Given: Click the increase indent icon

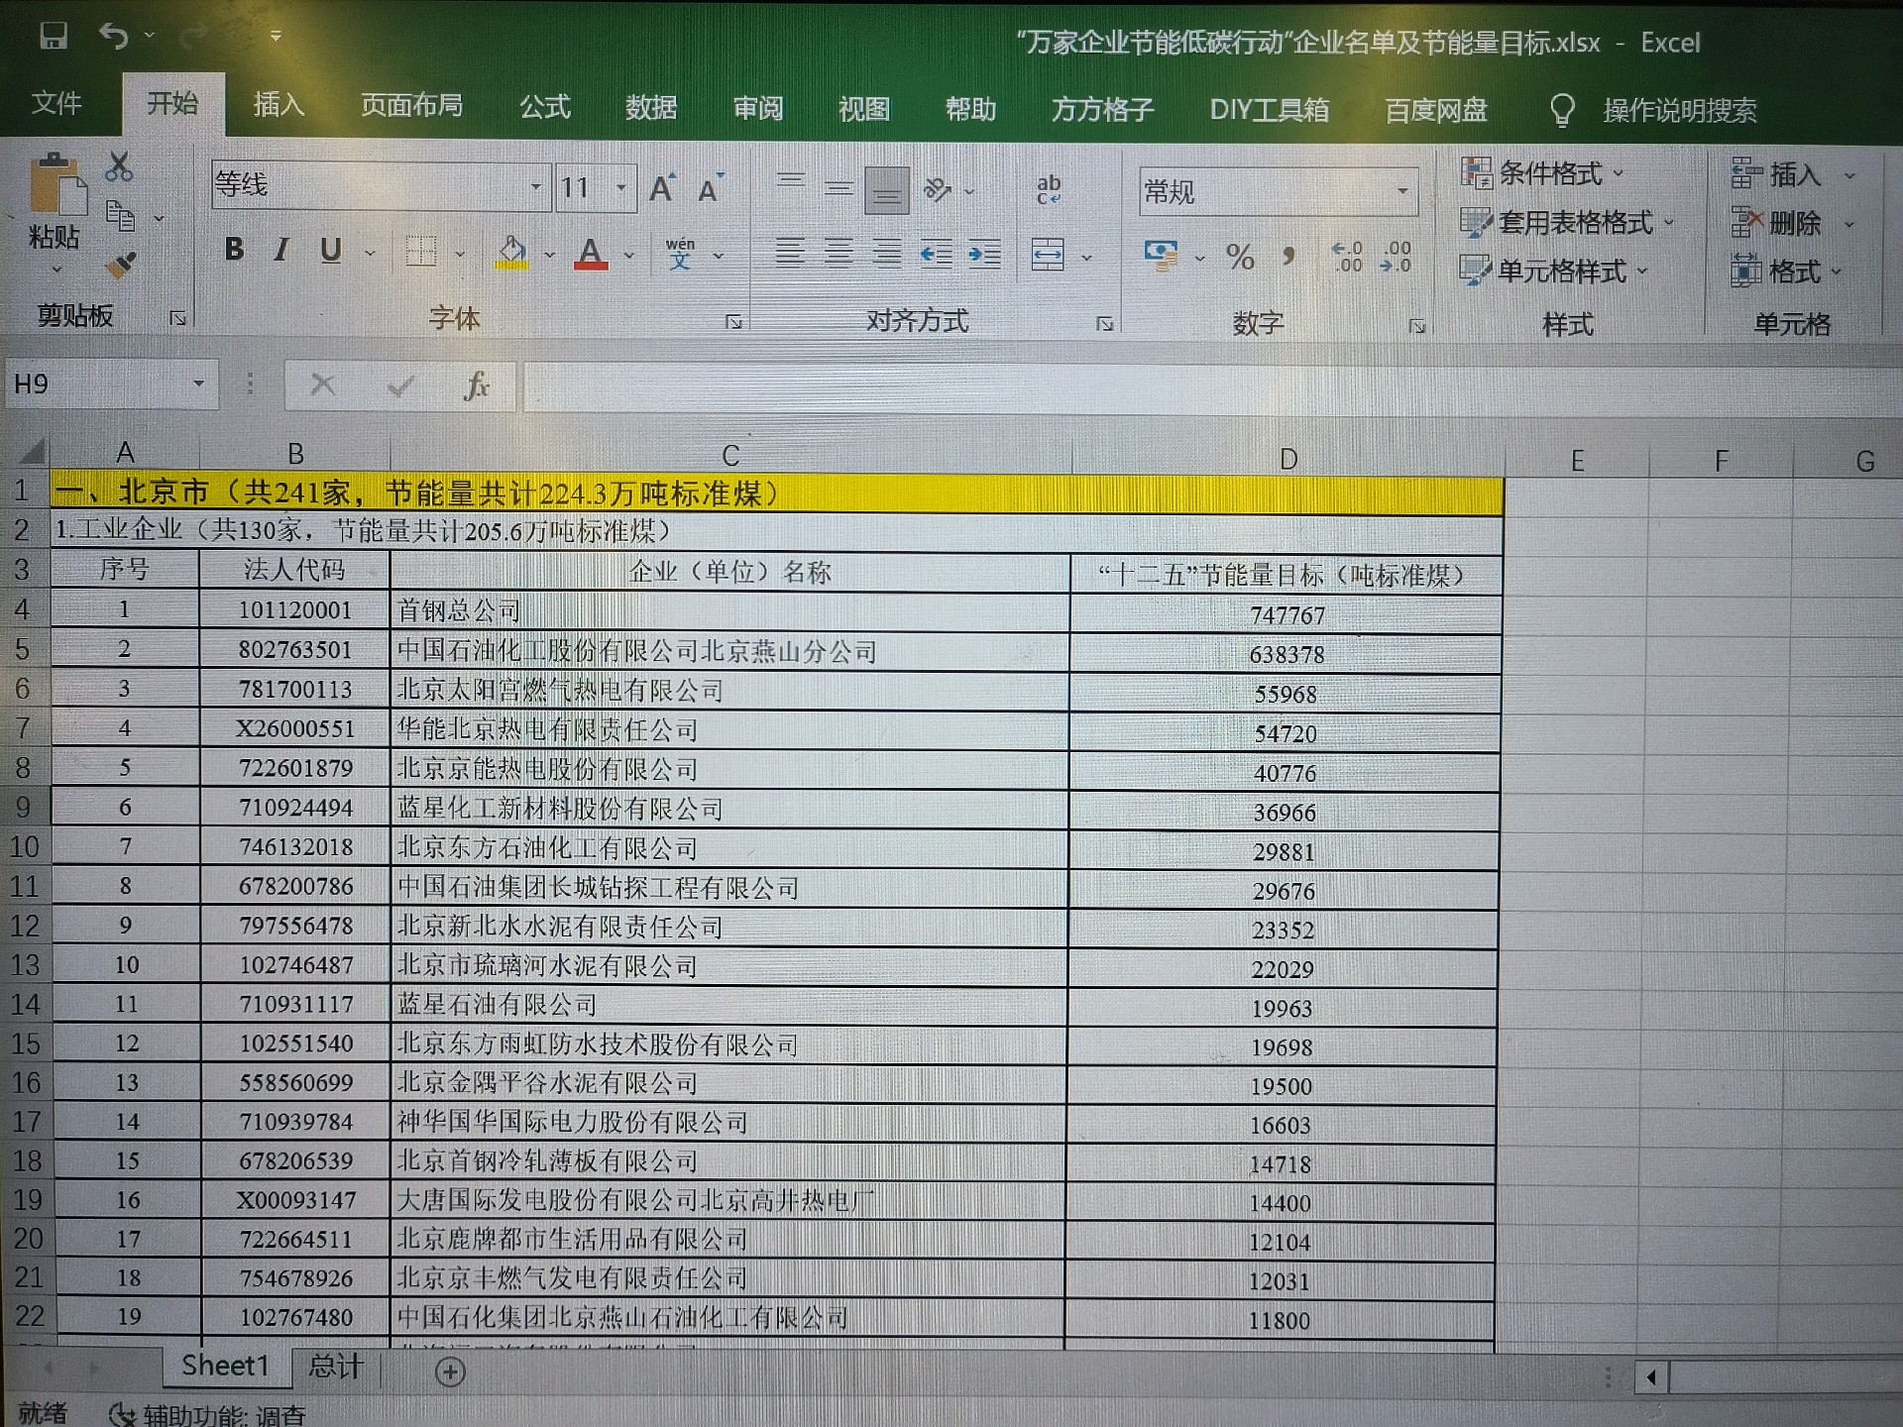Looking at the screenshot, I should tap(984, 256).
